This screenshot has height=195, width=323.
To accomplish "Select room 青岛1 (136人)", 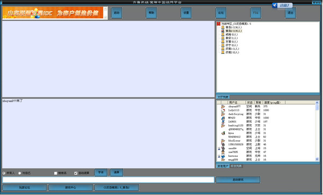I will point(233,27).
